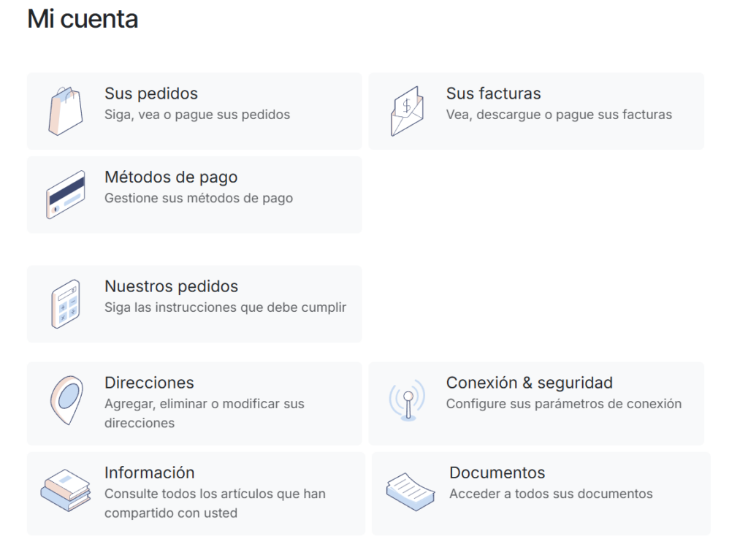The width and height of the screenshot is (748, 547).
Task: Click the Documentos card description text
Action: coord(552,494)
